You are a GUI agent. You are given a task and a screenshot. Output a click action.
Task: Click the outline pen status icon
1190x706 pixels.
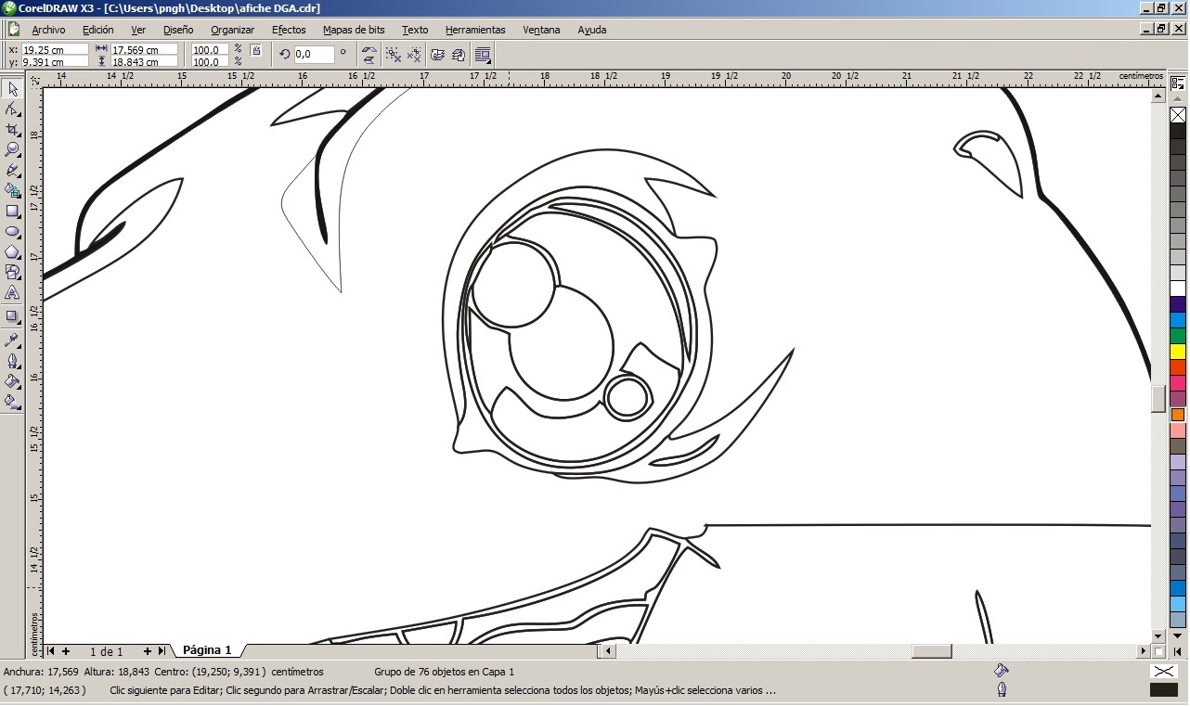tap(1002, 689)
